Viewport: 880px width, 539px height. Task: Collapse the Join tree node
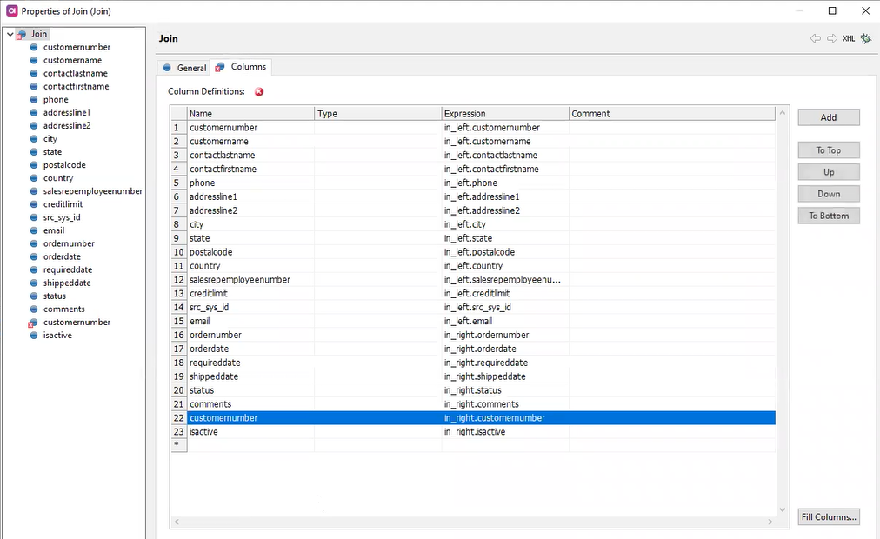[8, 33]
